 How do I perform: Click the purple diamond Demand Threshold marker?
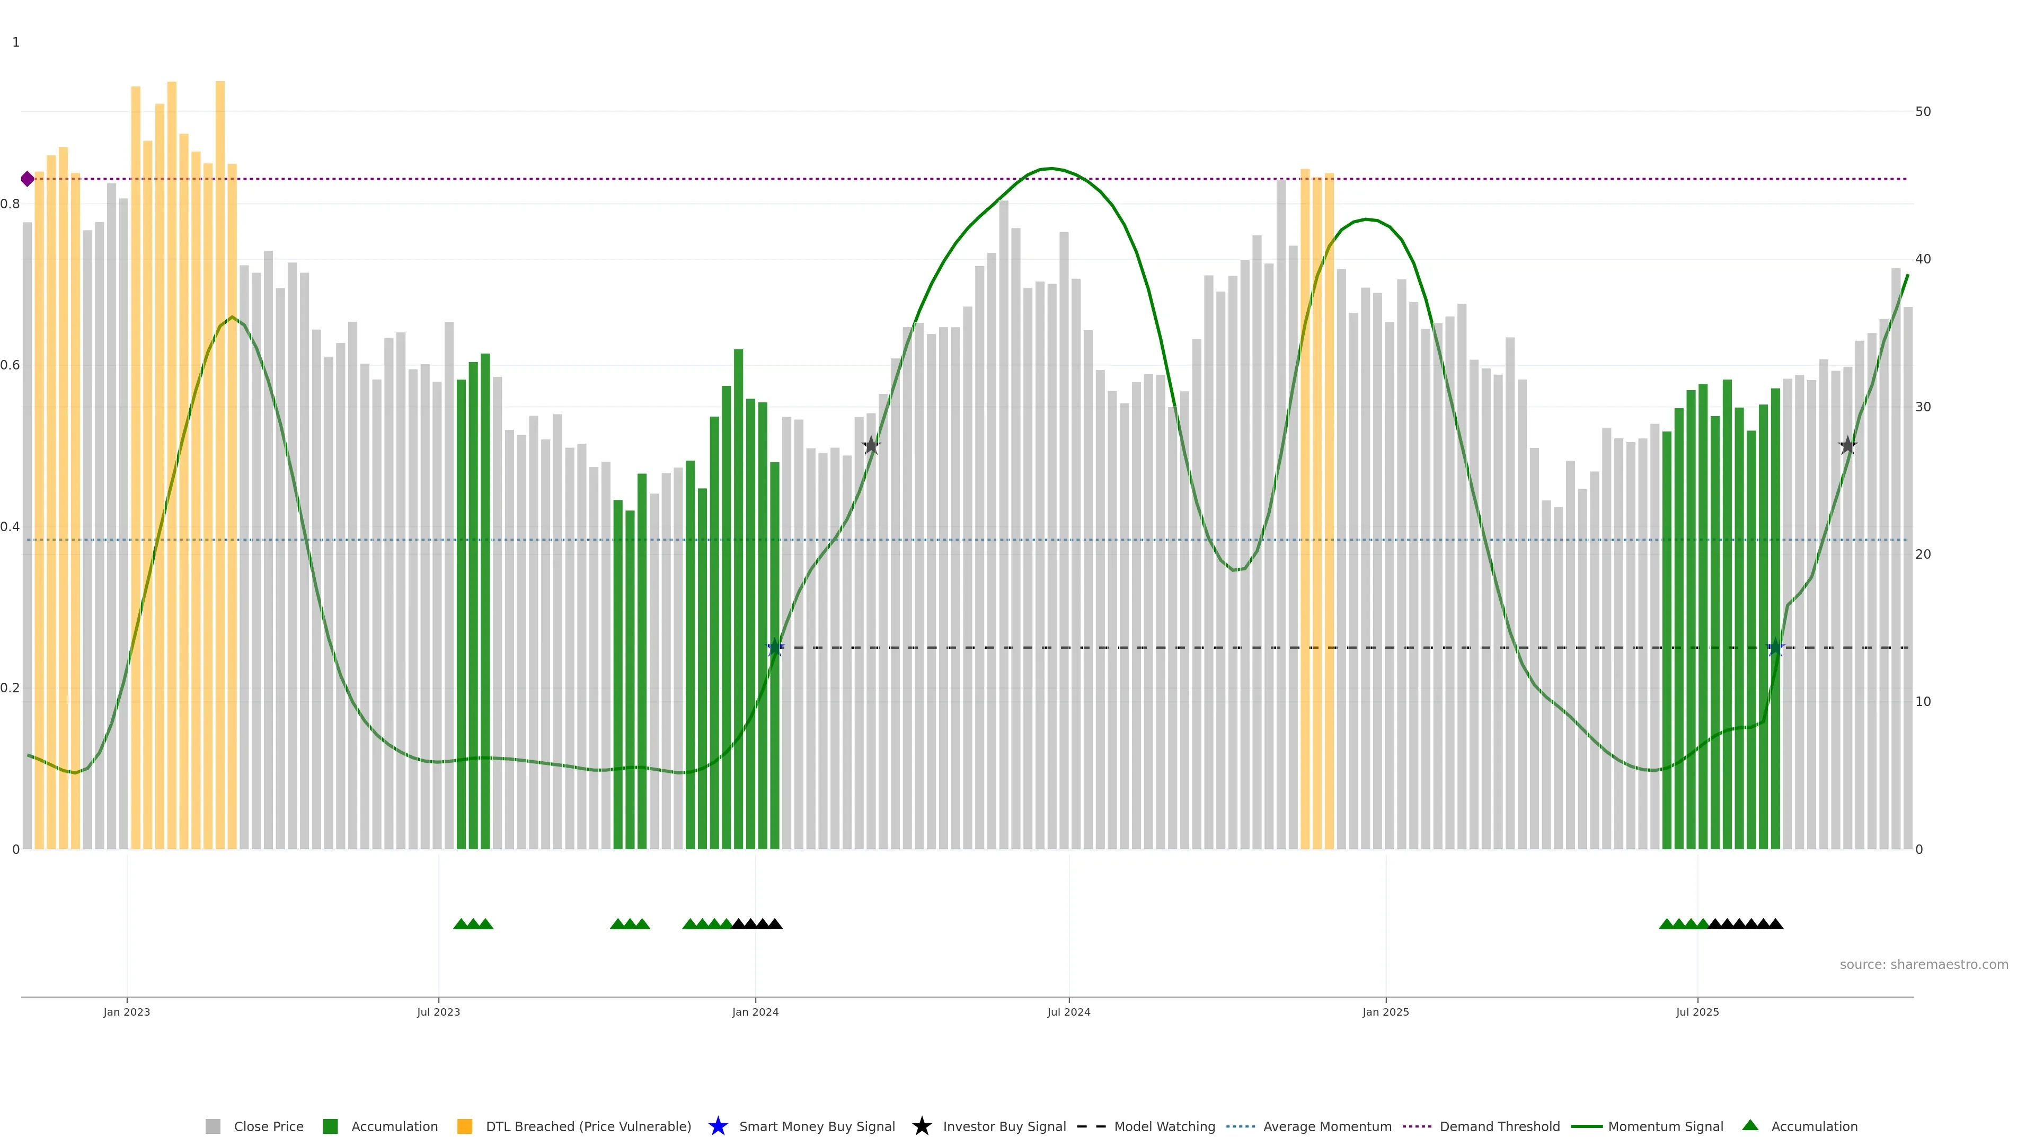28,179
